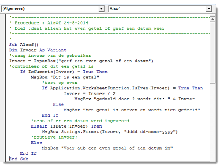This screenshot has height=167, width=221.
Task: Click the line 'If IsNumeric(Invoer) = True Then'
Action: [x=64, y=72]
